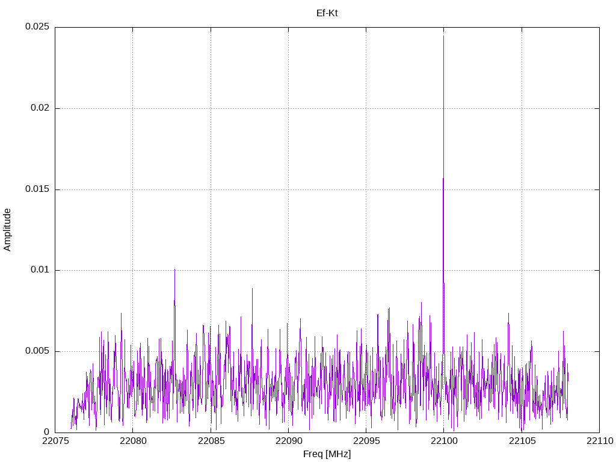Click the 22095 x-axis tick label
The image size is (616, 462).
coord(366,441)
